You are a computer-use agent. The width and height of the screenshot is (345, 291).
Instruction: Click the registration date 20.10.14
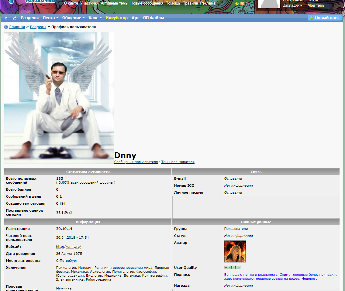coord(64,229)
